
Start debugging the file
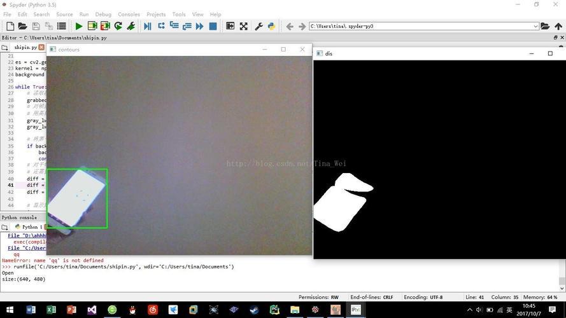coord(147,26)
